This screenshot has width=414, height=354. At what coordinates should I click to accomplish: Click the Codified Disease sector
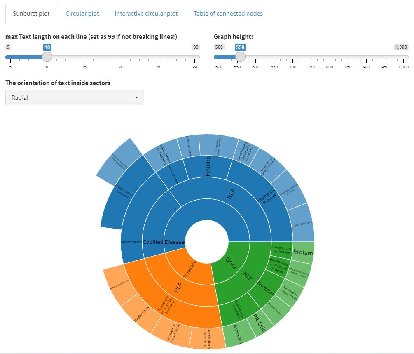[x=164, y=242]
